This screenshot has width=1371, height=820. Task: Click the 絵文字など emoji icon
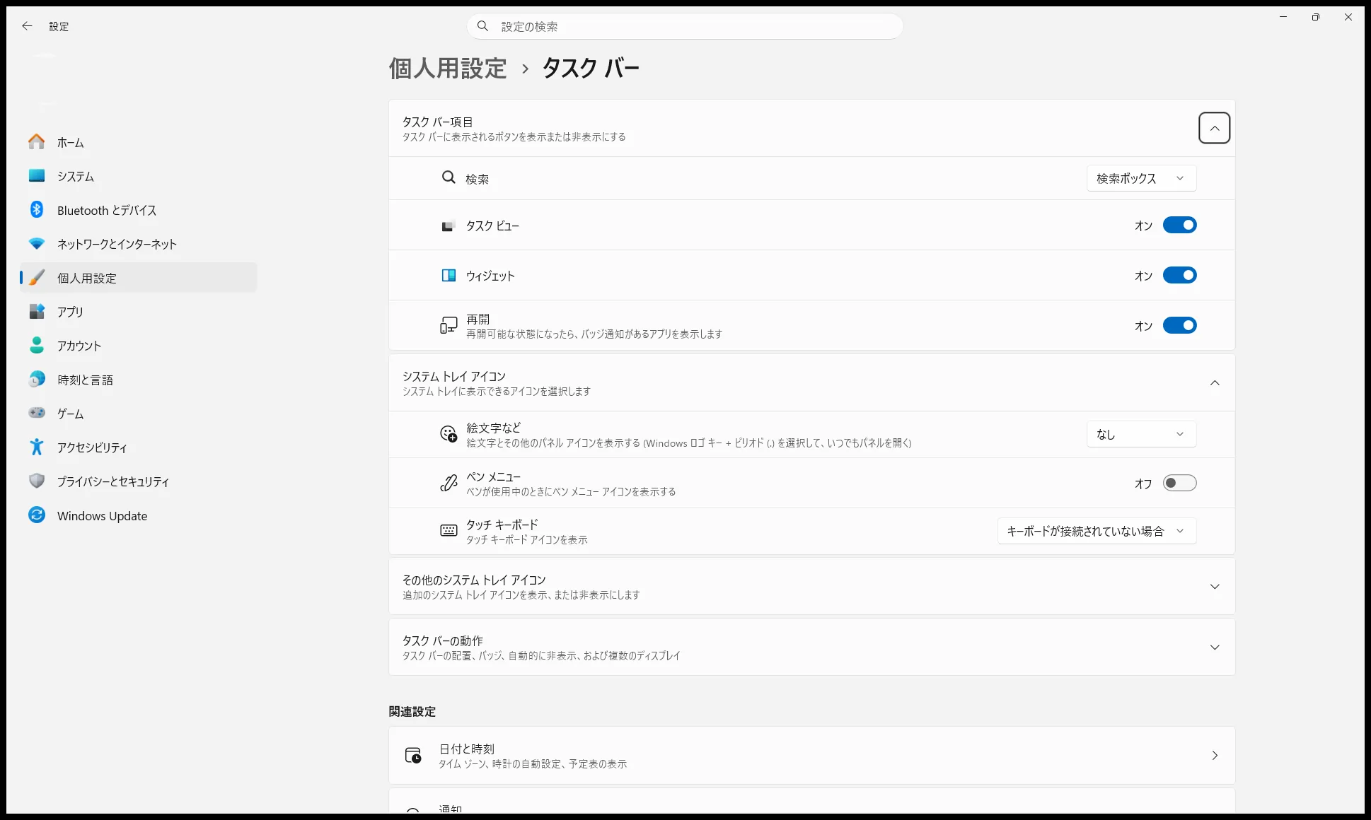click(449, 434)
